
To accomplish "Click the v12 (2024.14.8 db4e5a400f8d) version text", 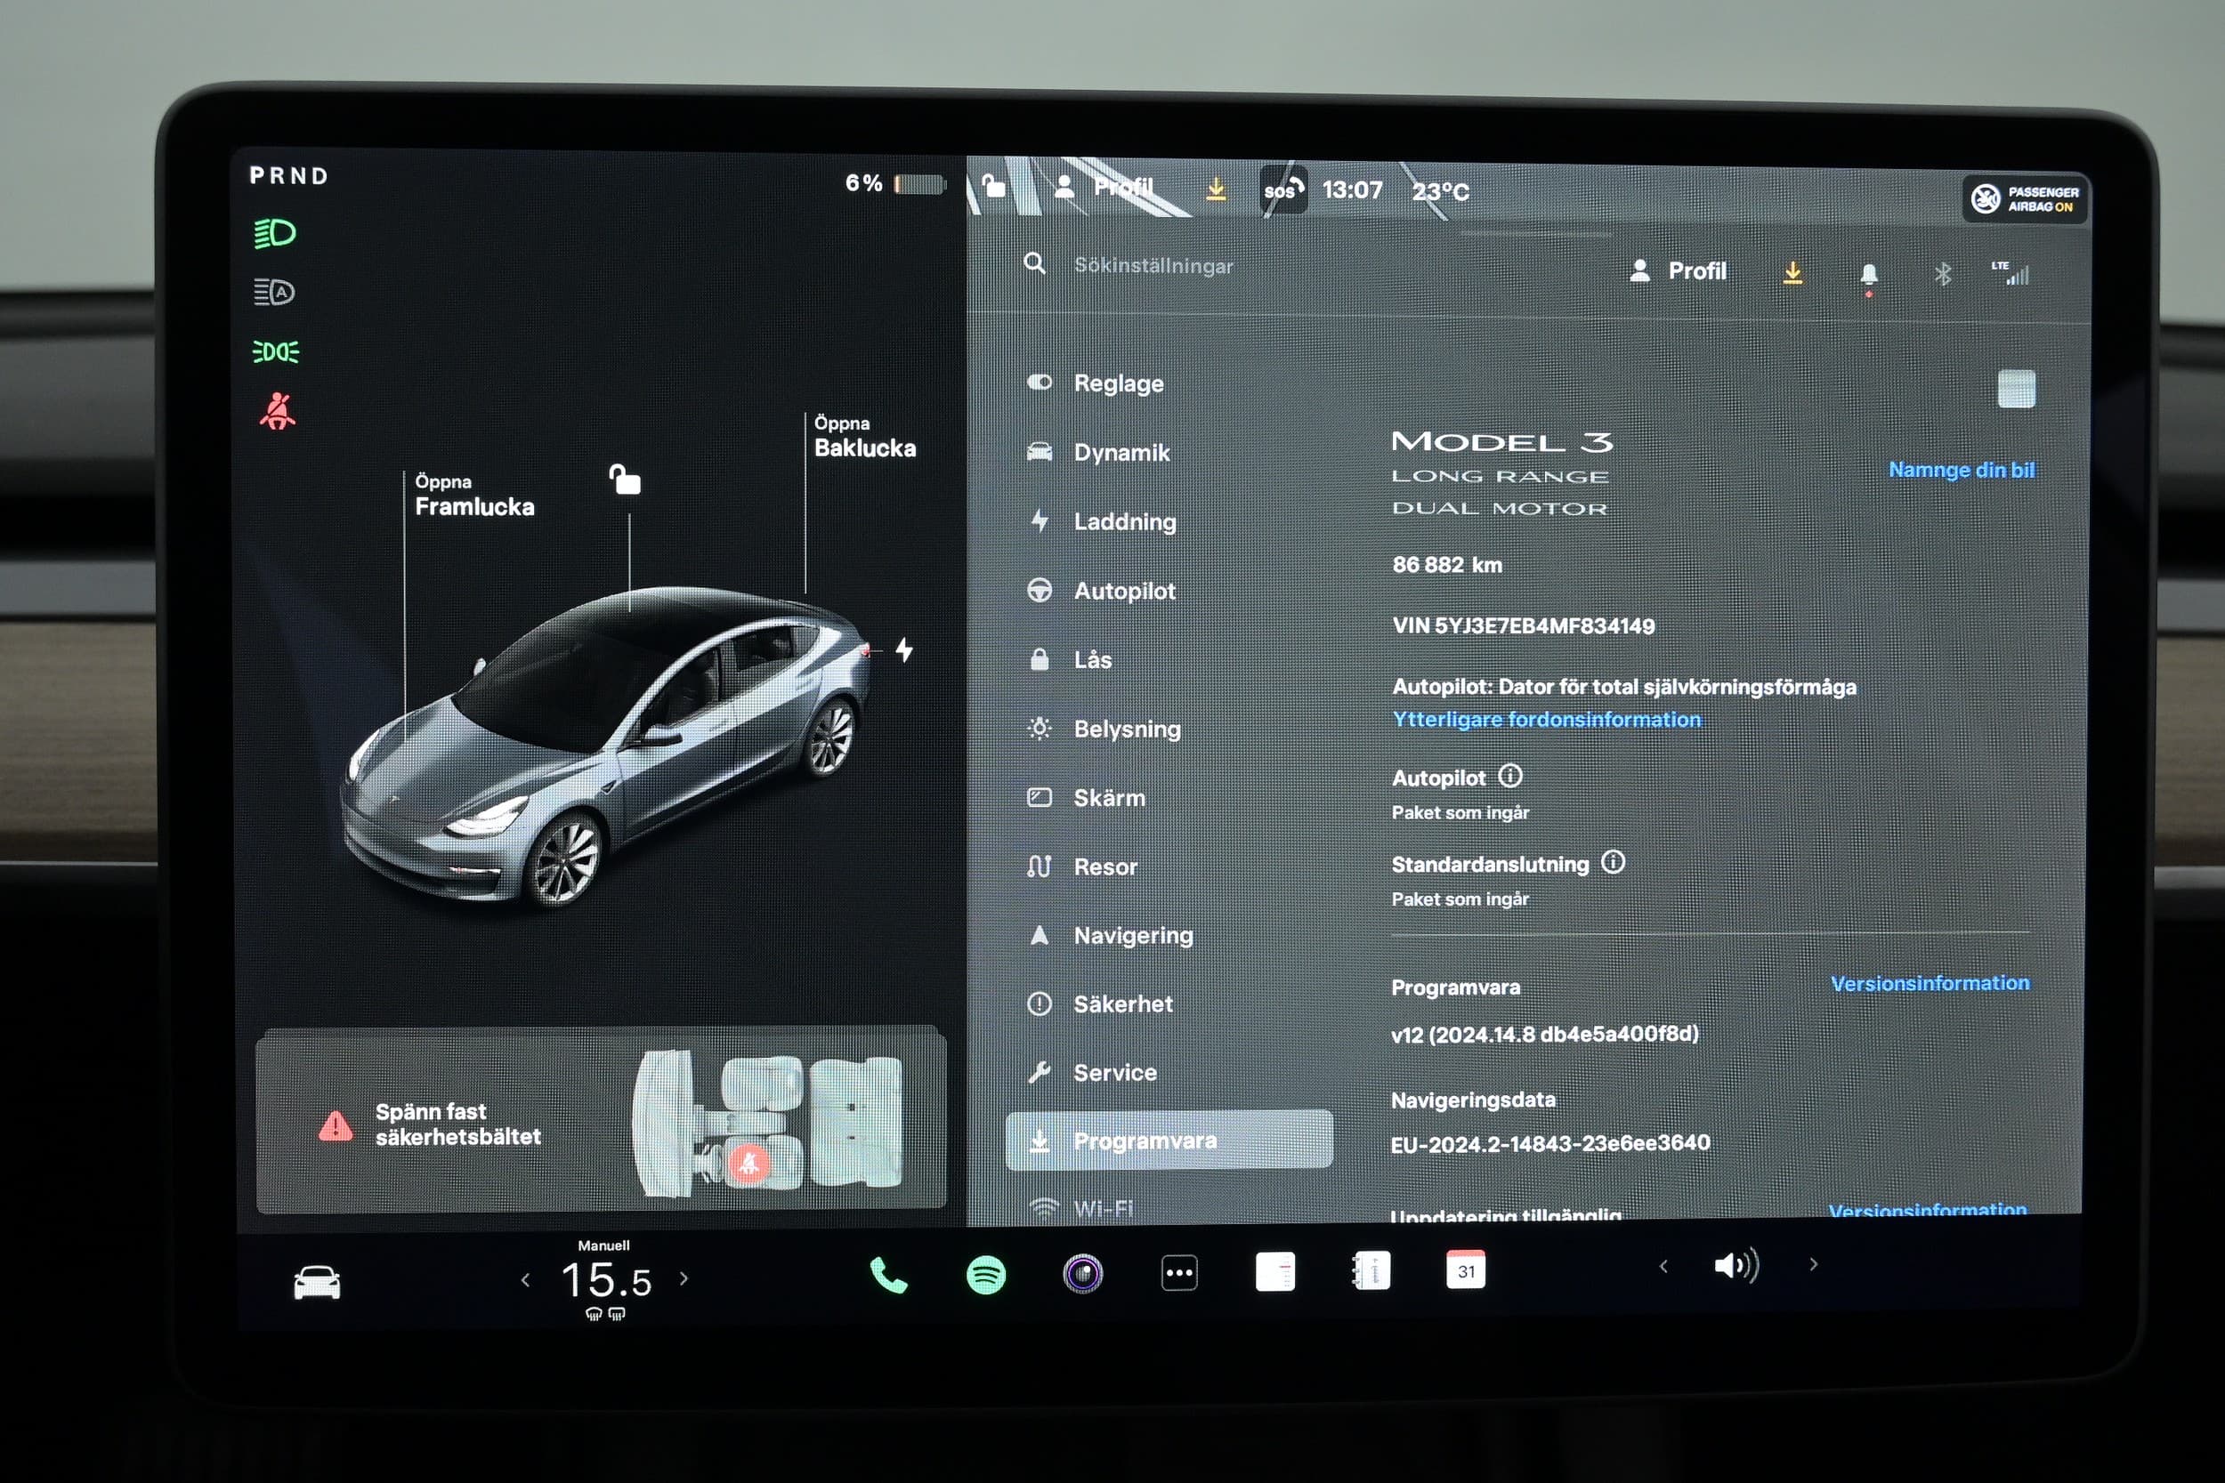I will click(1544, 1034).
